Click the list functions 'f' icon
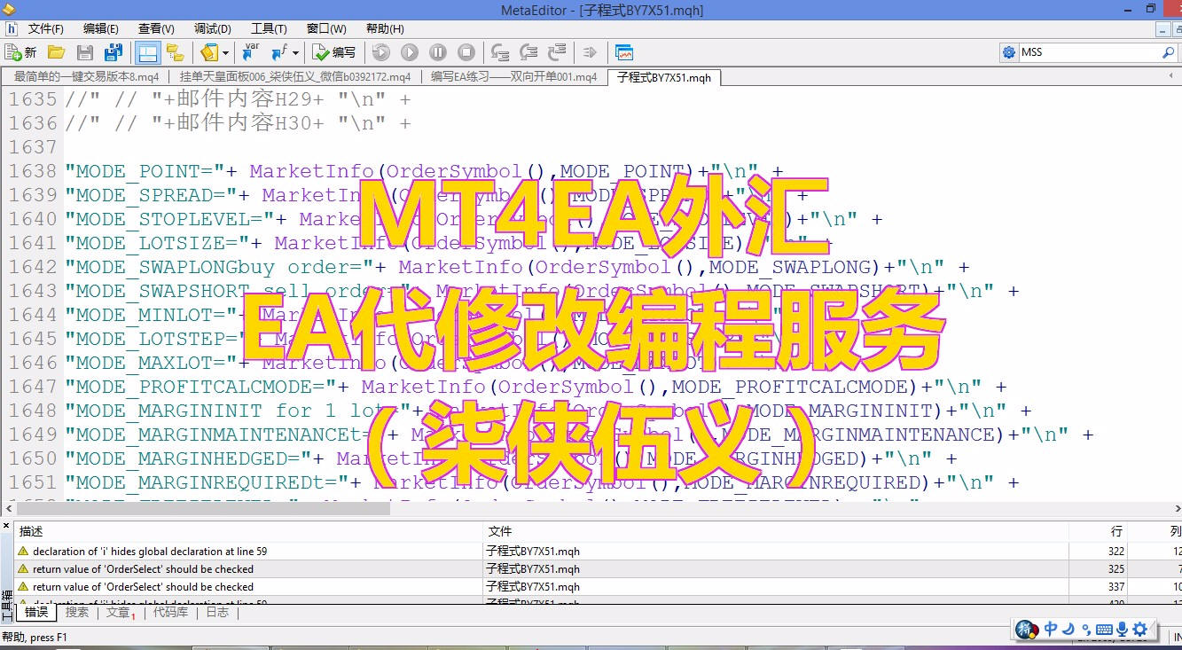Viewport: 1182px width, 650px height. [x=278, y=52]
